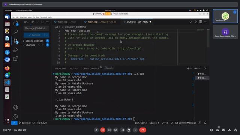The height and width of the screenshot is (135, 240).
Task: Open Source Control header more actions
Action: pyautogui.click(x=47, y=22)
